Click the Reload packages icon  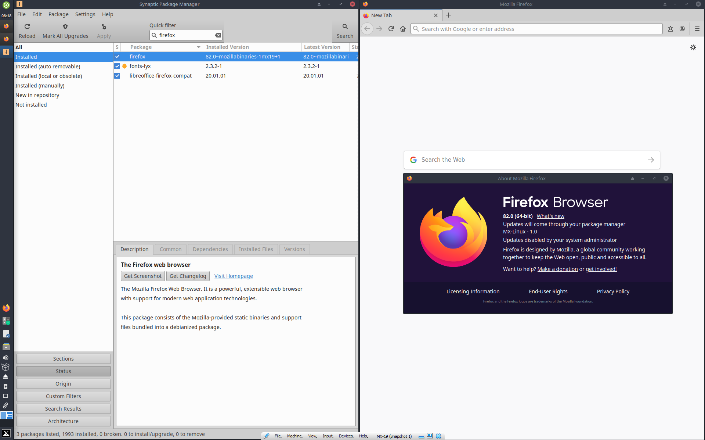point(27,26)
